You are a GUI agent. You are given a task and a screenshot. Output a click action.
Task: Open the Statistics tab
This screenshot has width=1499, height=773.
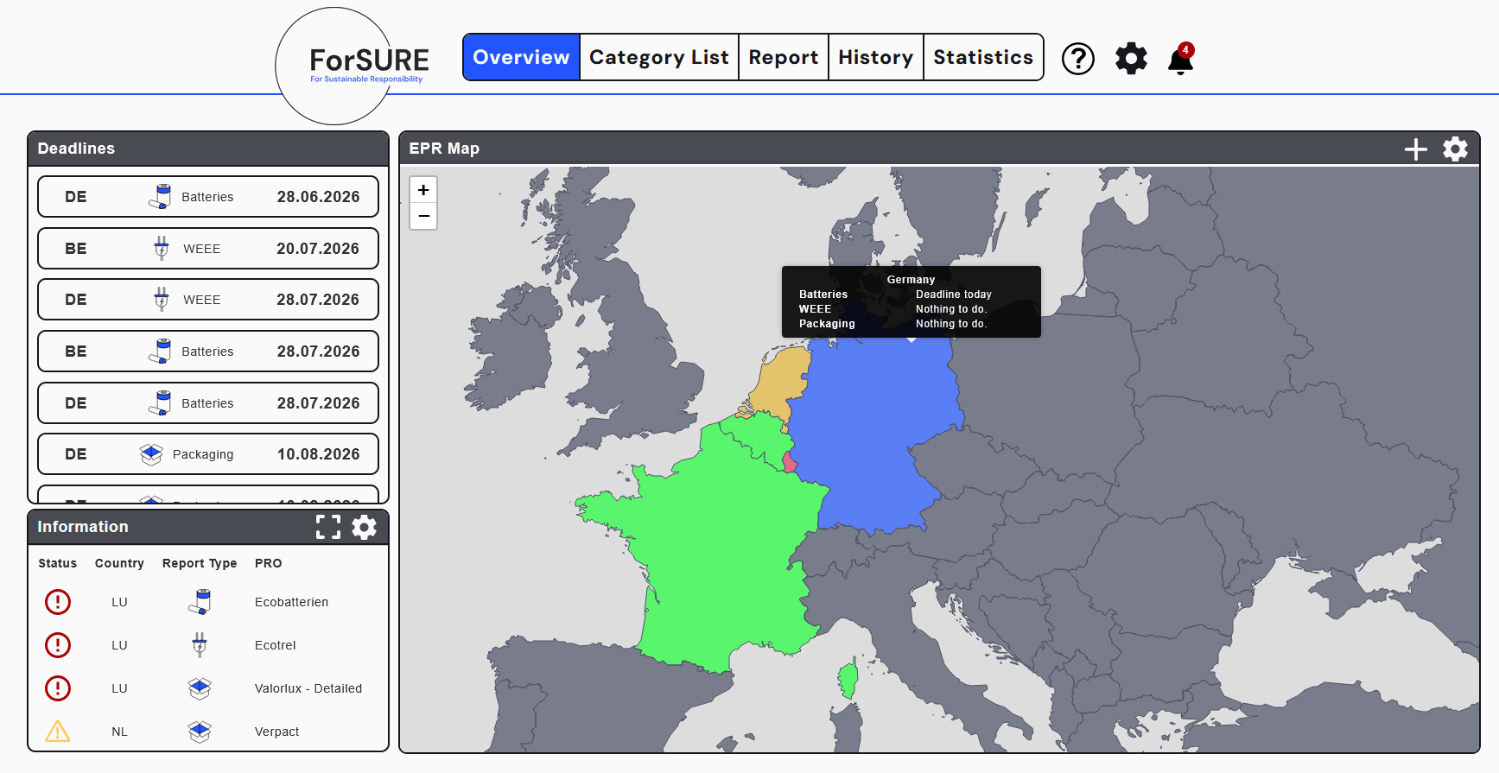click(983, 57)
